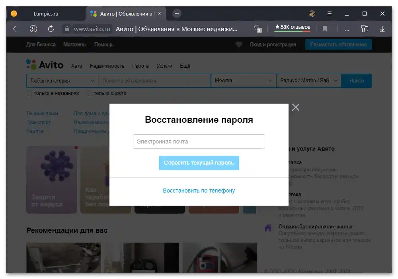Open Восстановить по телефону link

(199, 191)
